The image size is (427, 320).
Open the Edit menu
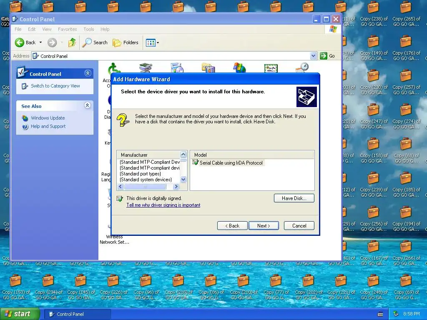click(x=32, y=29)
